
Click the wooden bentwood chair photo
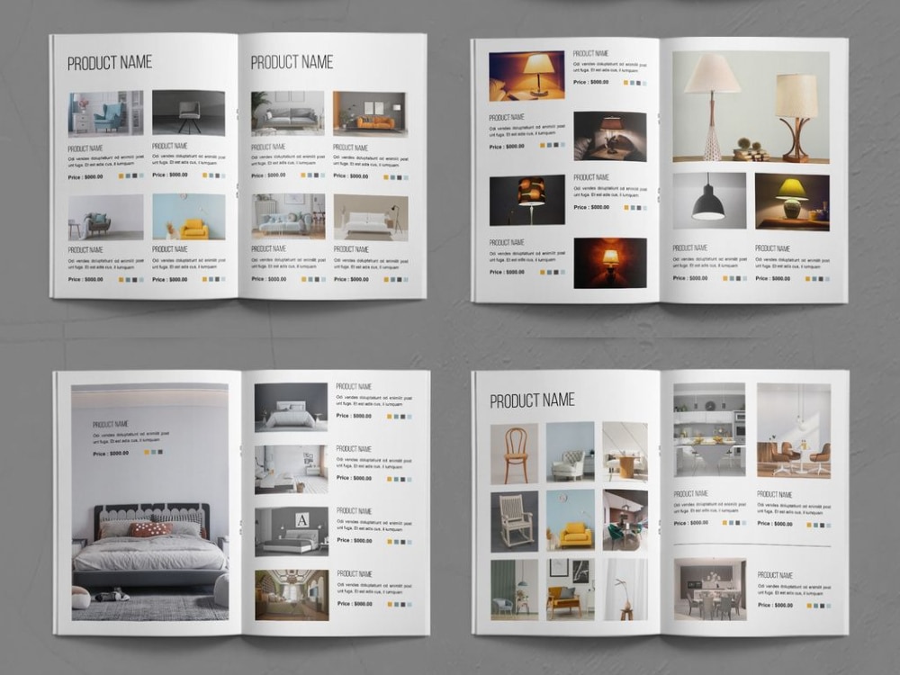coord(514,454)
